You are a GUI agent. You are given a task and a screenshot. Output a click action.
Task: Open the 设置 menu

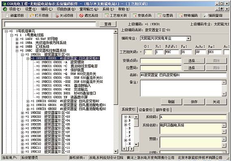pos(30,9)
